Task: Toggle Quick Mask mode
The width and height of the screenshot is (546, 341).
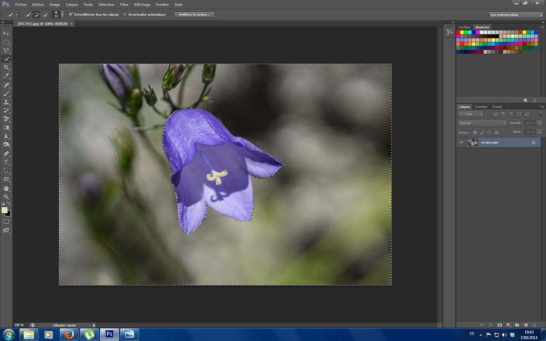Action: [x=6, y=221]
